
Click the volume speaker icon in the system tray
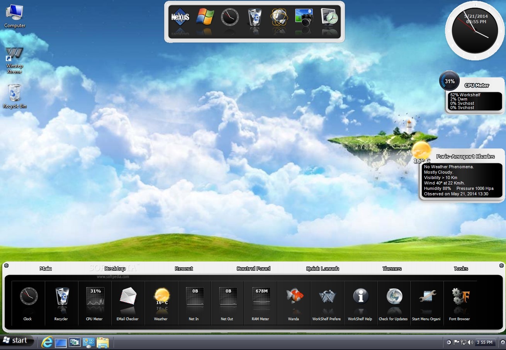(470, 342)
